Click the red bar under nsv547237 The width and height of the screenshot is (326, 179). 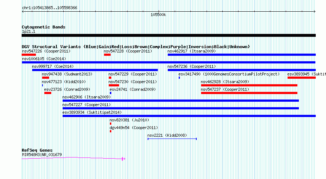249,93
